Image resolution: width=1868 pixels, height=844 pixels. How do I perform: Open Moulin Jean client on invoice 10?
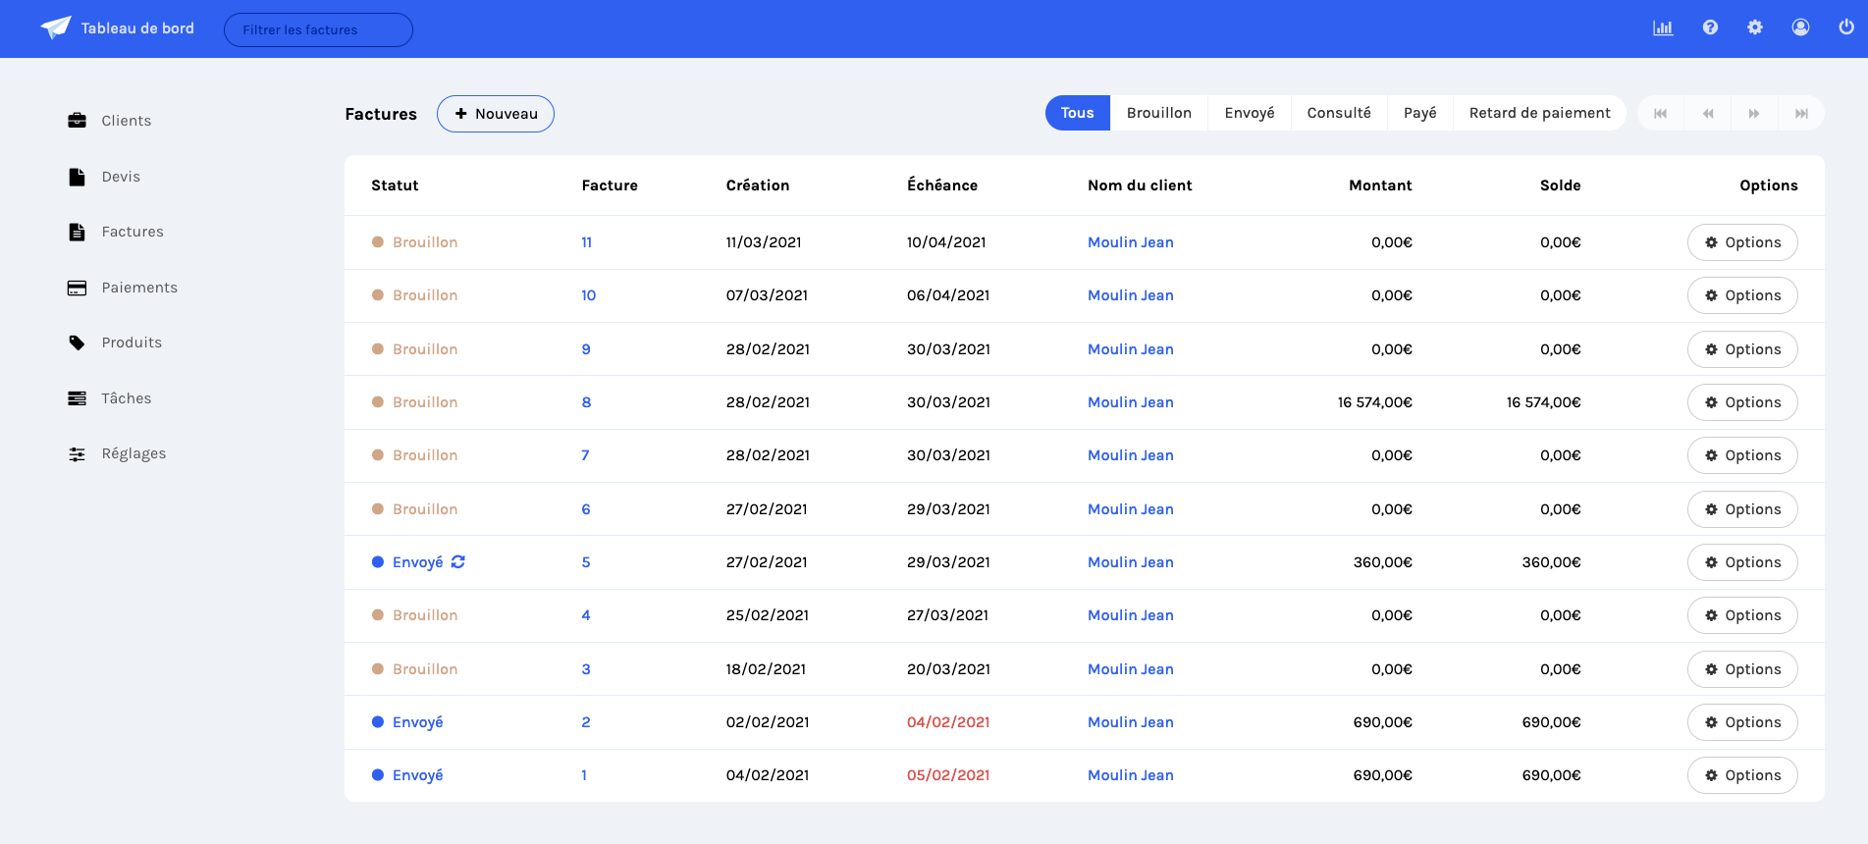click(1131, 295)
